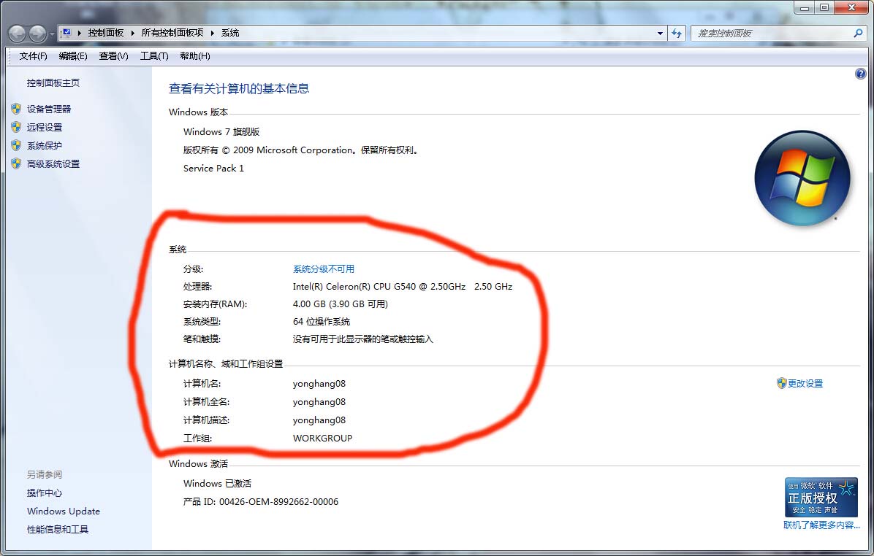Open 远程设置 from the sidebar
This screenshot has width=874, height=556.
point(45,128)
